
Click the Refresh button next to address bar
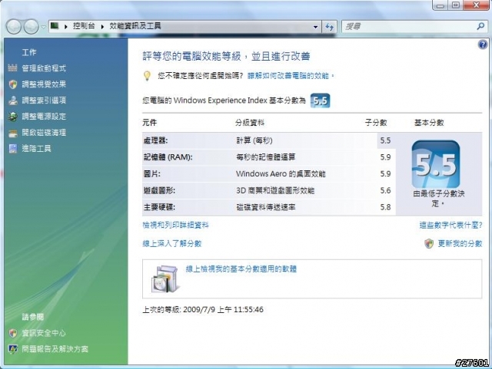pyautogui.click(x=330, y=27)
